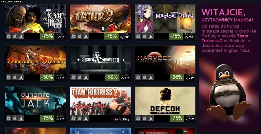Viewport: 261px width, 134px height.
Task: Click the Apple icon under Magical Diary
Action: (145, 36)
